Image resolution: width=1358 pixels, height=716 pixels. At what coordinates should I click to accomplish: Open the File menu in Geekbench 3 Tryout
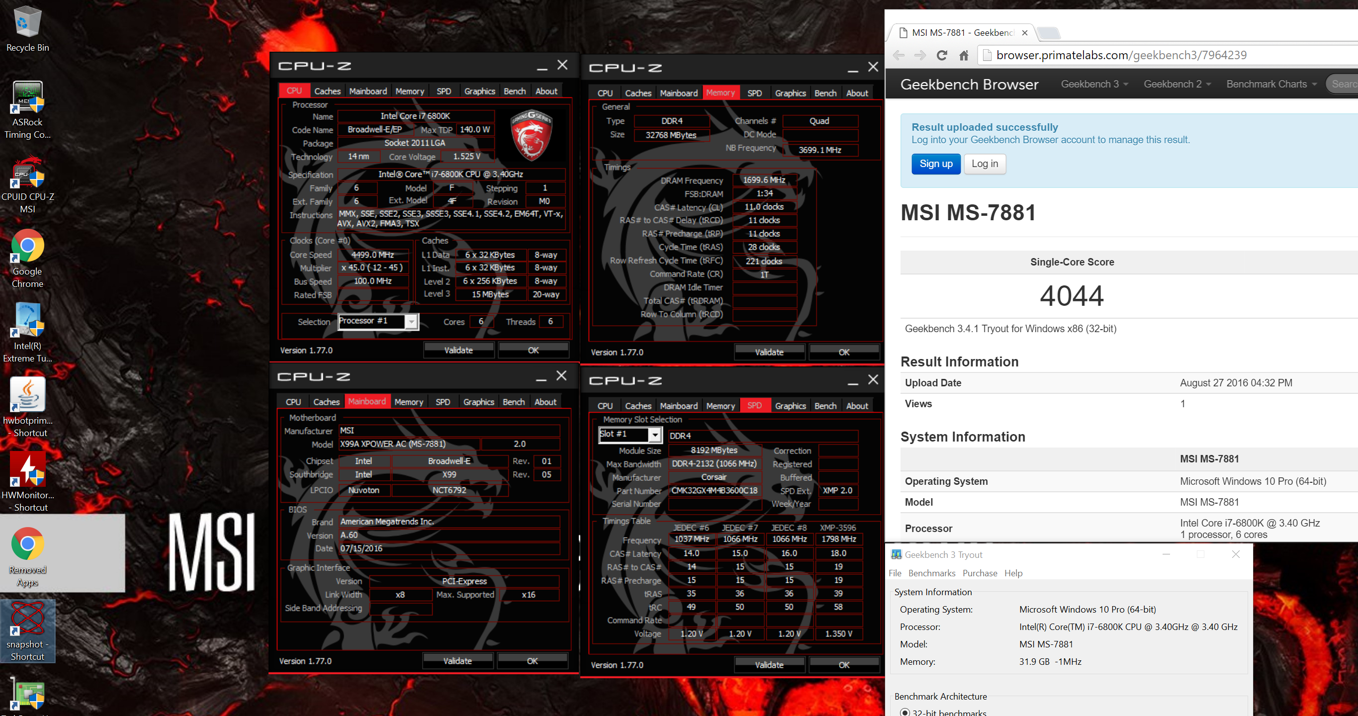(x=895, y=573)
